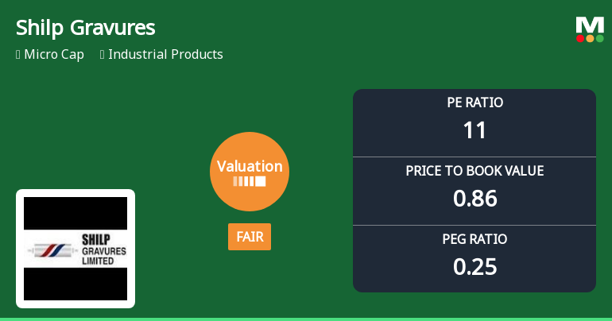This screenshot has height=321, width=612.
Task: Select the Industrial Products label
Action: pyautogui.click(x=165, y=55)
